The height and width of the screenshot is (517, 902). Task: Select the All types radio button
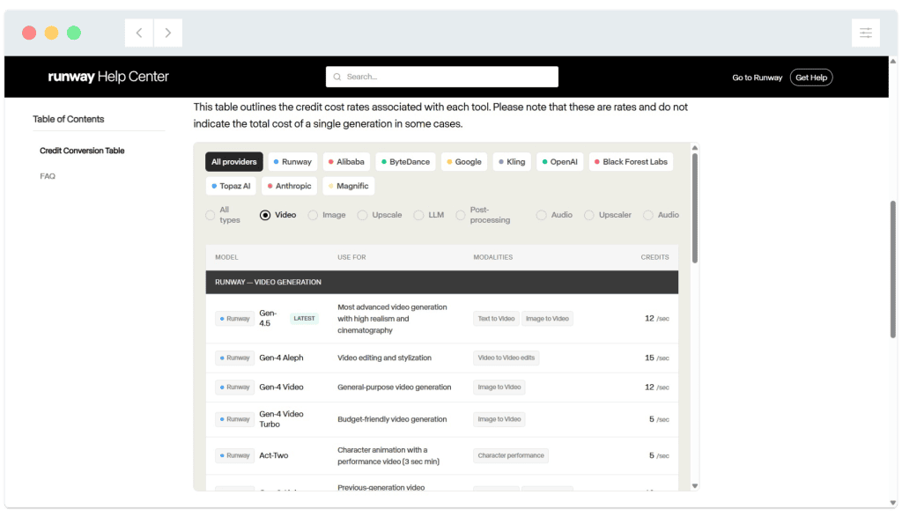point(210,215)
